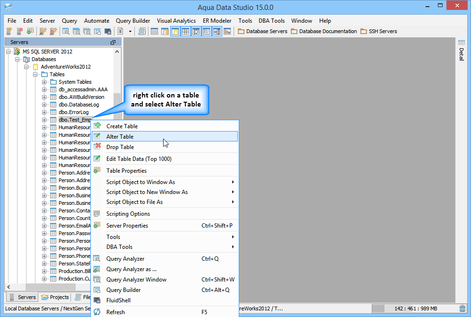Open the dropdown arrow beside new script icon
This screenshot has width=471, height=317.
(x=130, y=31)
